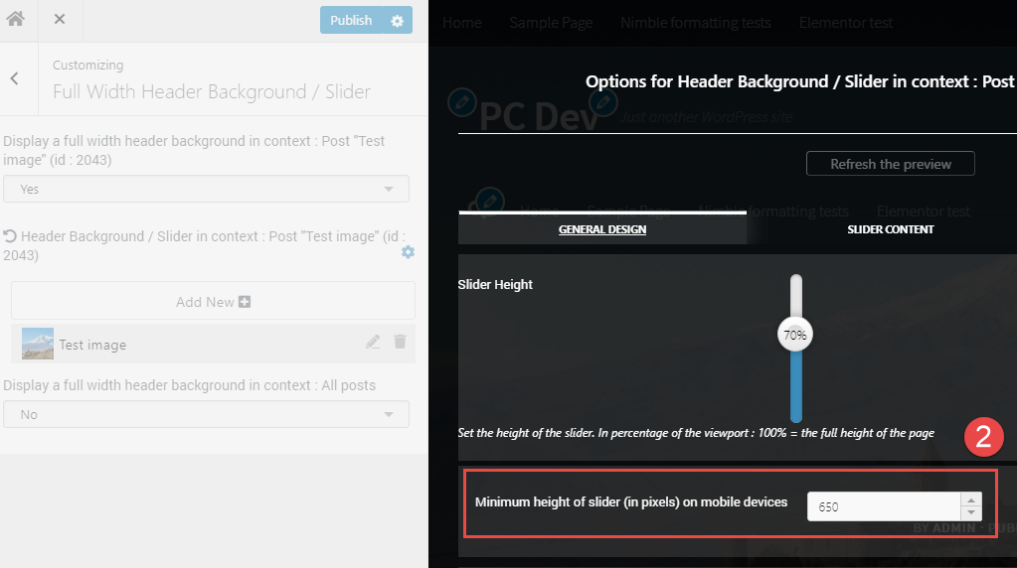The width and height of the screenshot is (1017, 568).
Task: Click the Publish button
Action: (x=351, y=20)
